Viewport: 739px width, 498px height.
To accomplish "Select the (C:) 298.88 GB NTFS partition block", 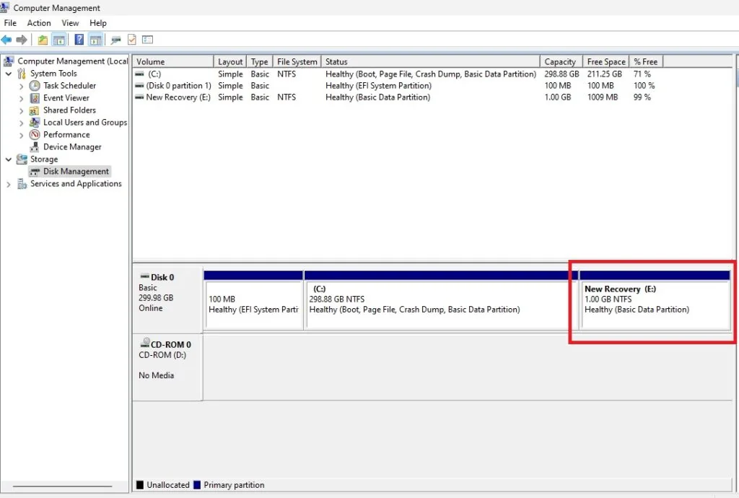I will coord(441,300).
